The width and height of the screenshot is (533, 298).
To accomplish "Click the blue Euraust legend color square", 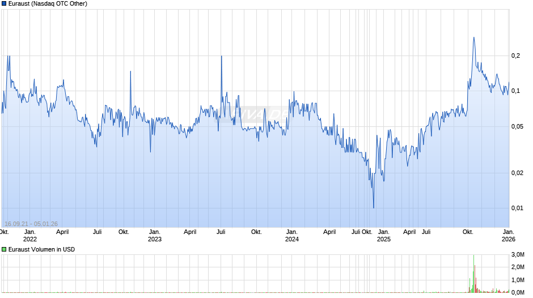I will pyautogui.click(x=4, y=4).
